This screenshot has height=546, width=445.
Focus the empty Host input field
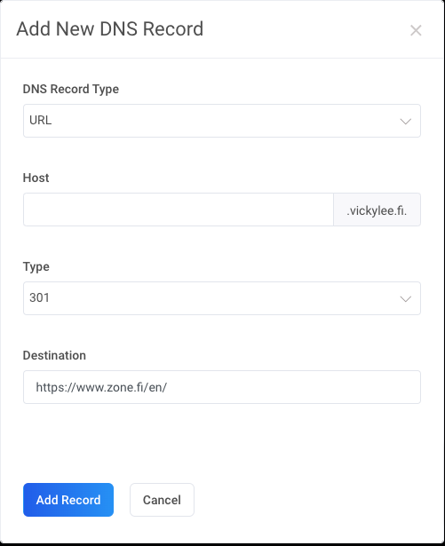[x=179, y=210]
